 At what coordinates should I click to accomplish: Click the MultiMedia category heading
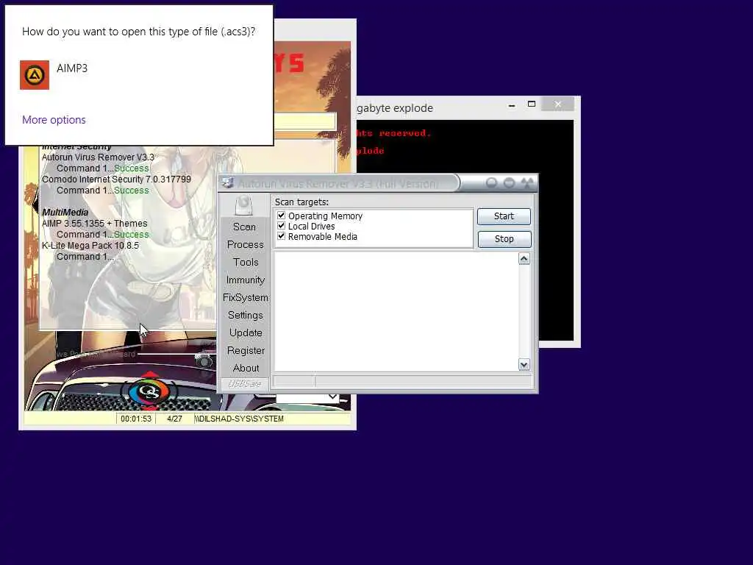tap(65, 213)
